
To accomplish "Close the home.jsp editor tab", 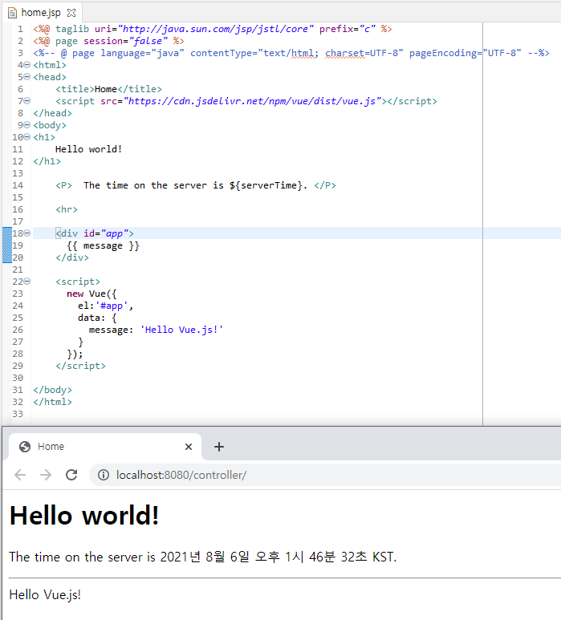I will [71, 13].
